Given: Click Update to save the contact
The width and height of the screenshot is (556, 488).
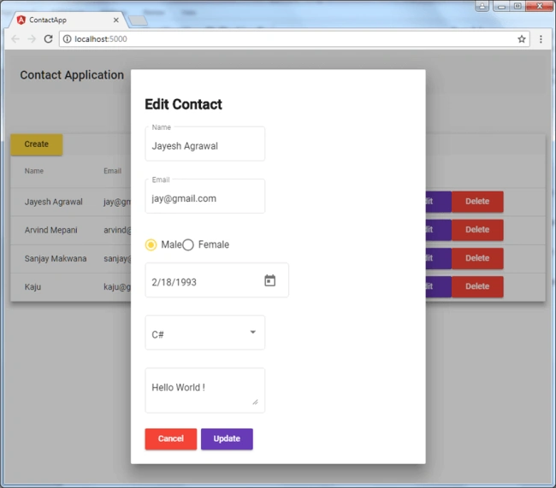Looking at the screenshot, I should (x=227, y=438).
